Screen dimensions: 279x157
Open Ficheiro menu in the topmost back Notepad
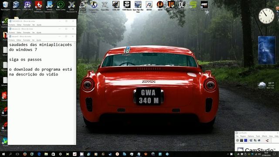[12, 25]
